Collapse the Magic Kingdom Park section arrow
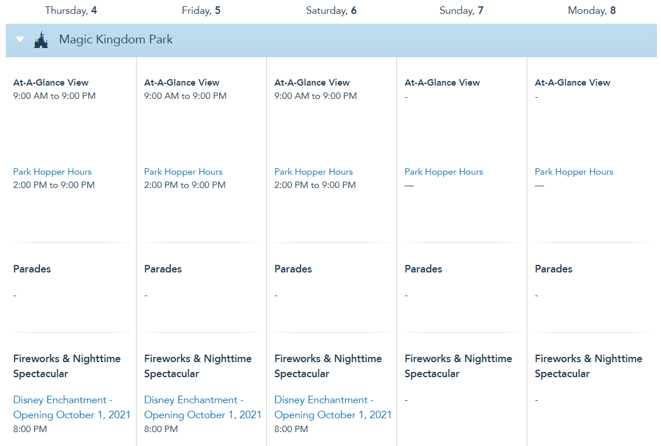Viewport: 661px width, 446px height. click(20, 40)
